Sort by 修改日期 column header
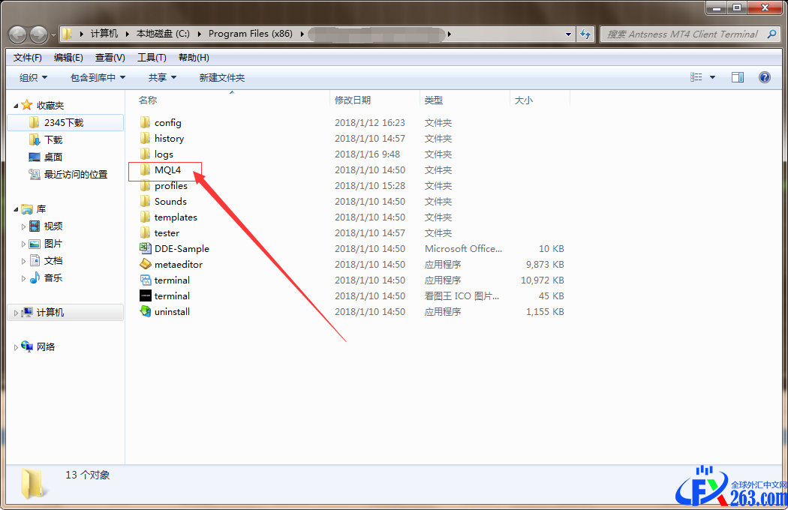 tap(353, 100)
